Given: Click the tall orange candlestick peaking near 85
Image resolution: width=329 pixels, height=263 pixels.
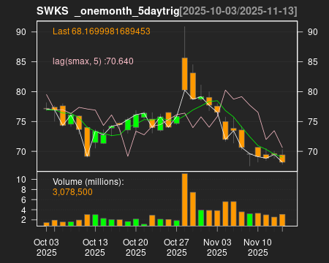Looking at the screenshot, I should (x=185, y=74).
